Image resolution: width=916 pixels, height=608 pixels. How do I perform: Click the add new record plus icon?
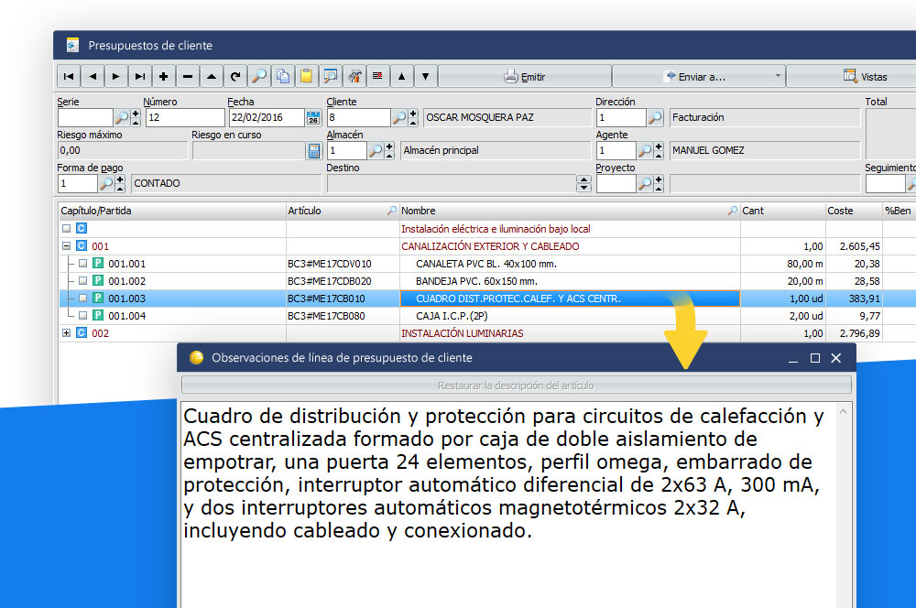click(164, 77)
